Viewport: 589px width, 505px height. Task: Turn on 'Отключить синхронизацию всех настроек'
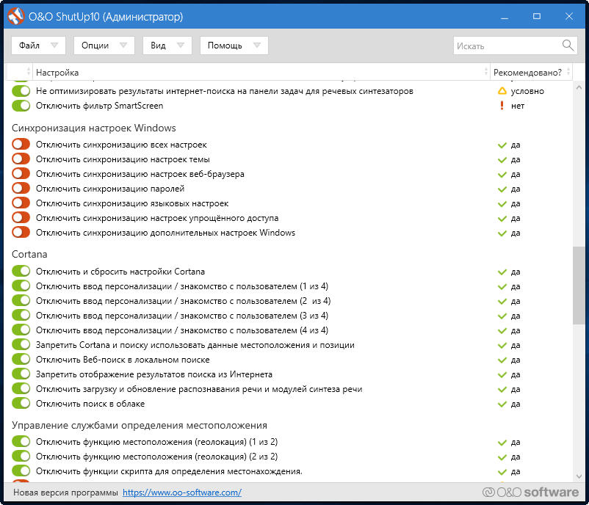click(x=21, y=144)
